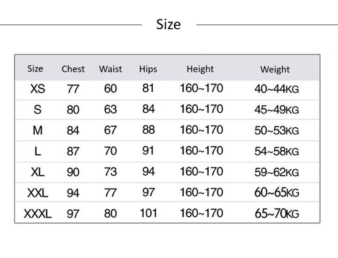Select the Waist column header
338x258 pixels.
tap(110, 69)
